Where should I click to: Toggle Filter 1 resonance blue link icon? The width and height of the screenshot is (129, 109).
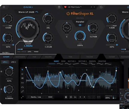click(x=13, y=45)
